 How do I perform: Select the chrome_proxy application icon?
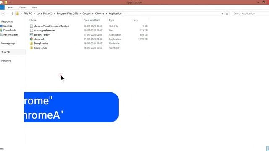point(32,35)
